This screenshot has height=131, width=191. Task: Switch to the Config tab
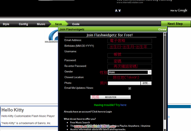coord(23,24)
